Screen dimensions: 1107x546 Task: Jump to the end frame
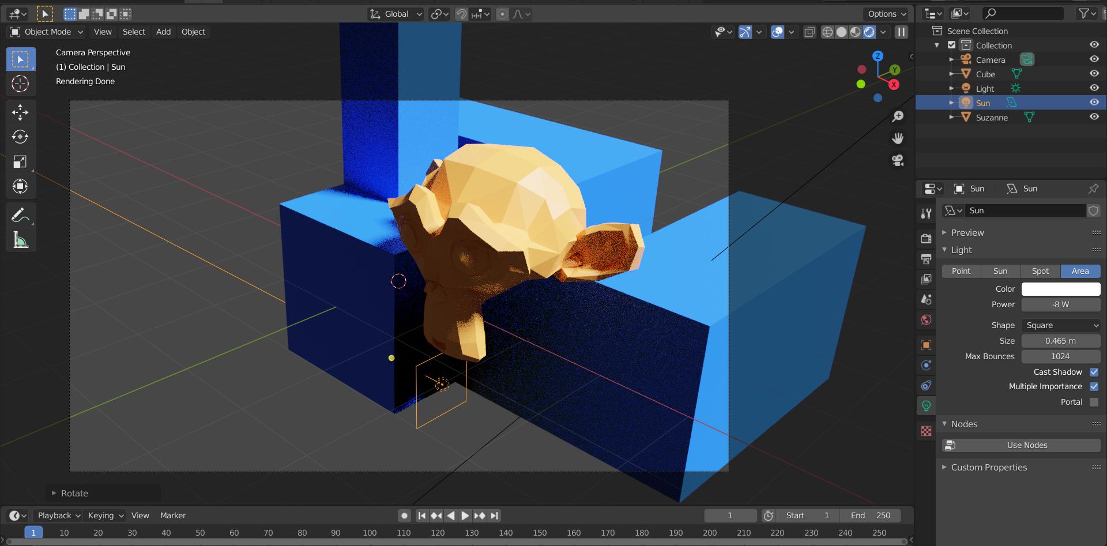tap(494, 515)
